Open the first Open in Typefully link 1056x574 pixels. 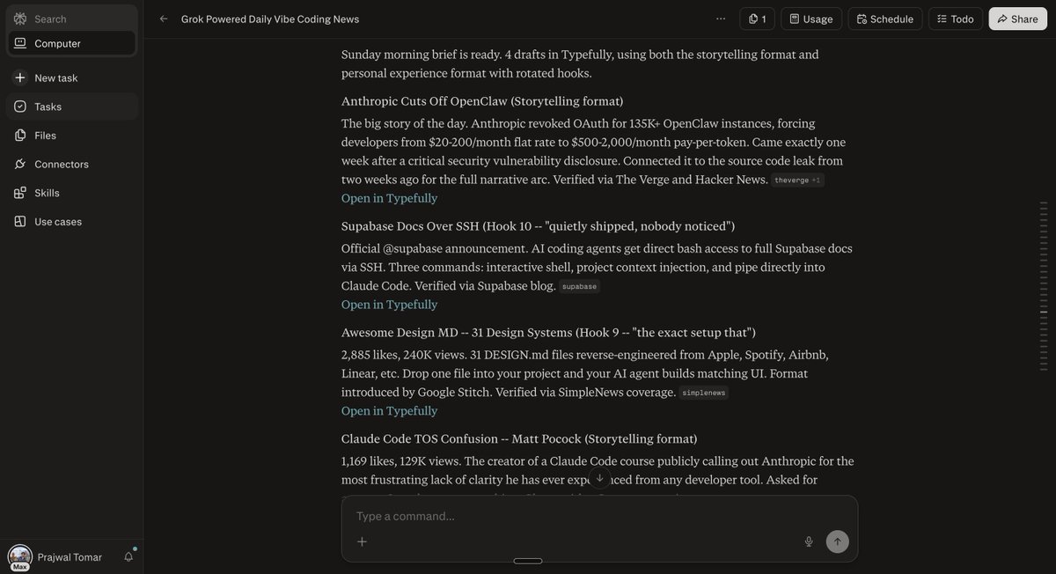(x=388, y=195)
